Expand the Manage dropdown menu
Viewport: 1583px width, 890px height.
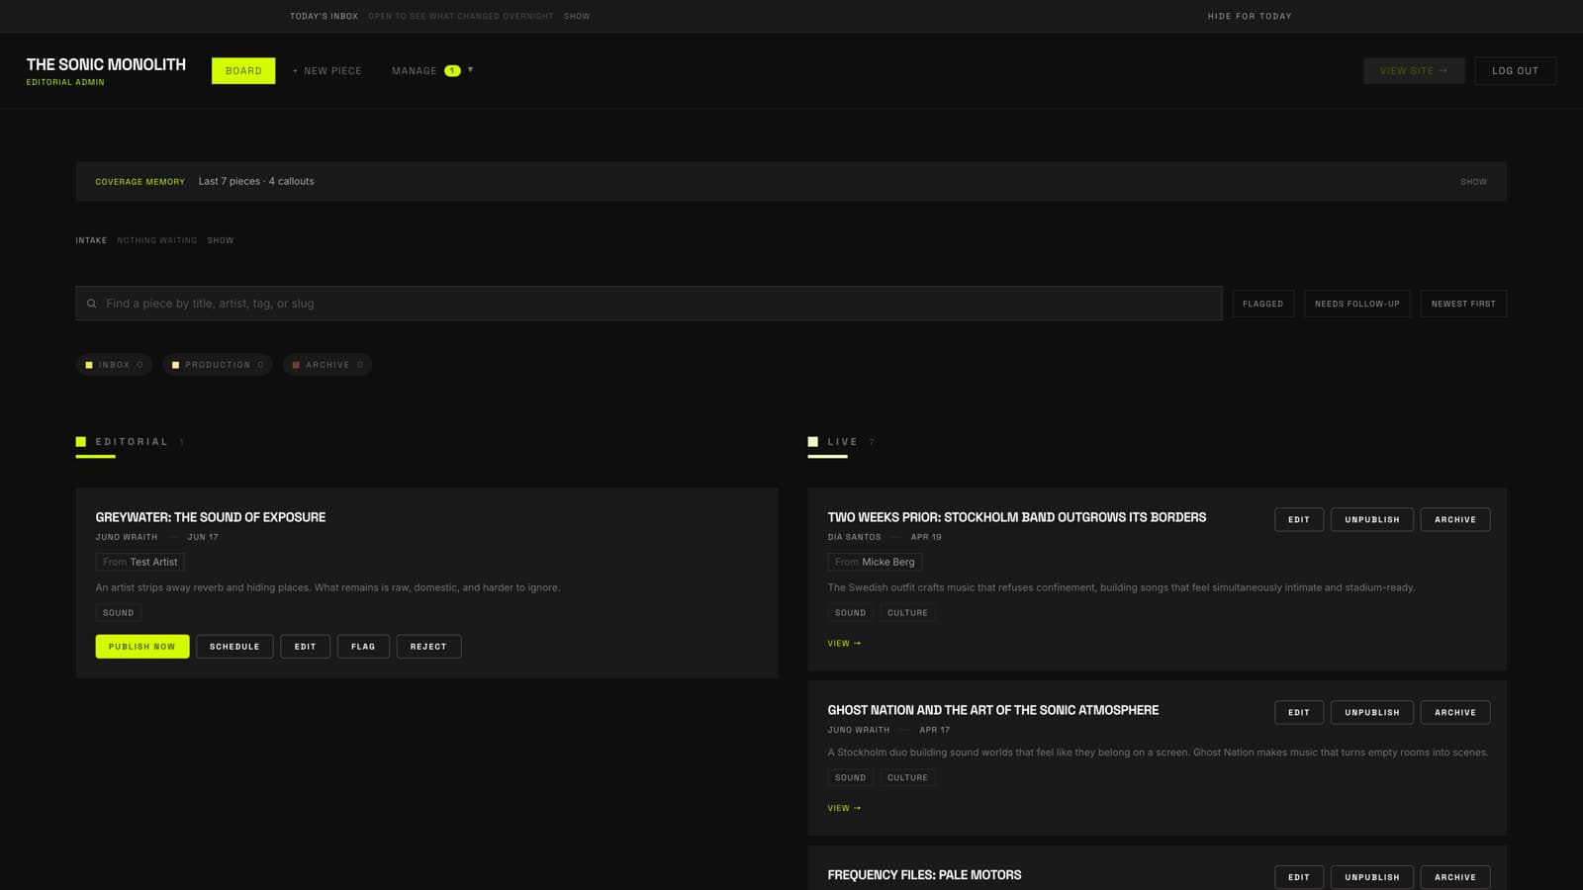[x=432, y=70]
